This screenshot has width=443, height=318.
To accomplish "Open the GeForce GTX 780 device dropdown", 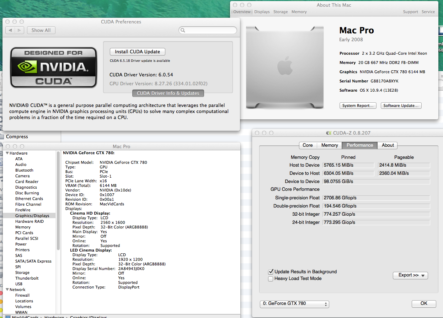I will [294, 304].
